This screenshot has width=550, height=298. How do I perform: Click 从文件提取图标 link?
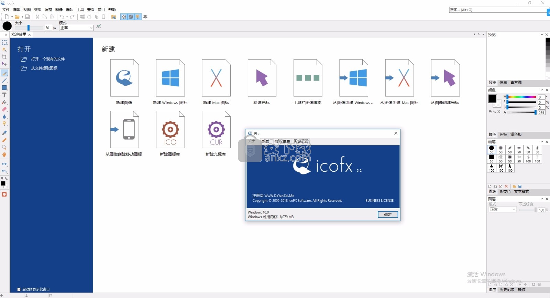(44, 68)
